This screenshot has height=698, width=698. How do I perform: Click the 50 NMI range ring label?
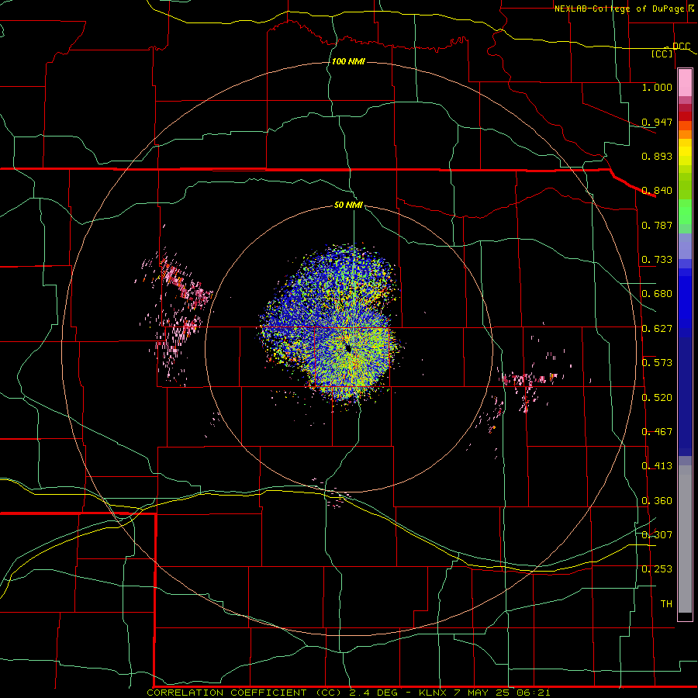348,206
